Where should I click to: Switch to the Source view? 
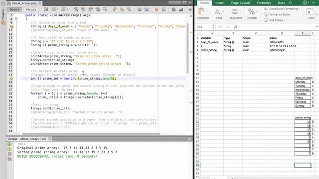(x=14, y=9)
